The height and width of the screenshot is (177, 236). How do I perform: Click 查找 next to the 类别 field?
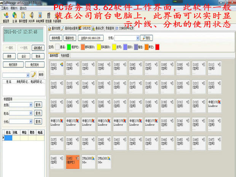click(x=38, y=105)
